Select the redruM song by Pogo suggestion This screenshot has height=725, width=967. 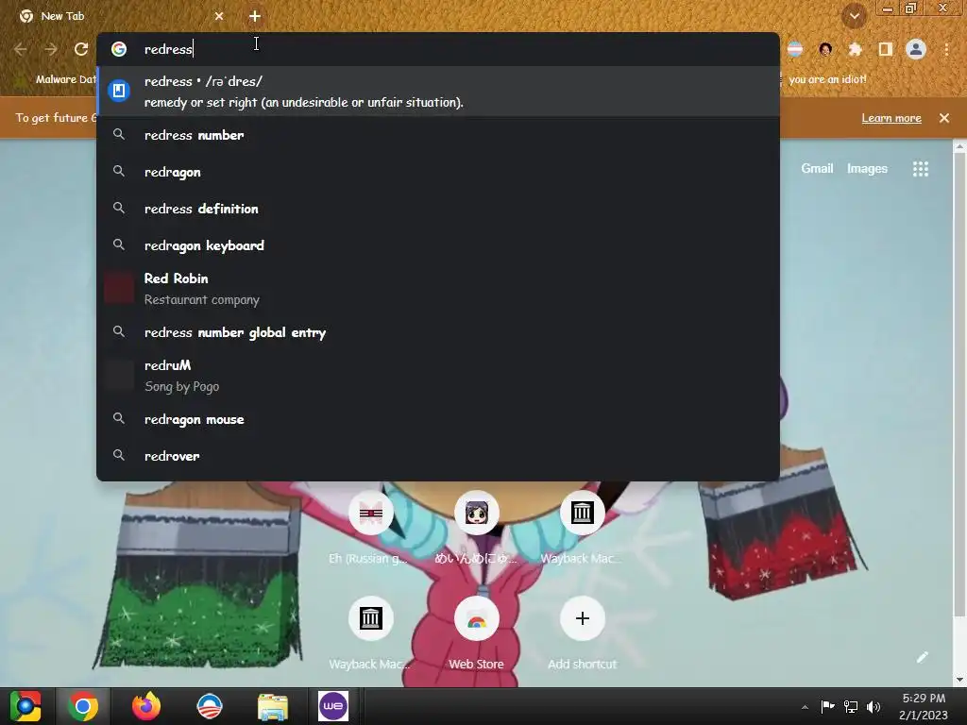438,376
